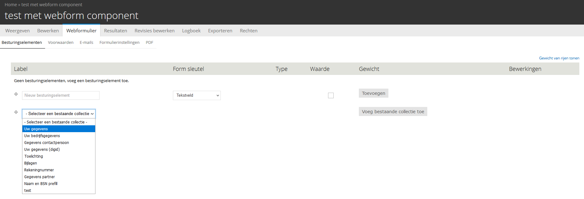Select 'Naam en BSN prefill' option
The width and height of the screenshot is (584, 199).
[41, 184]
